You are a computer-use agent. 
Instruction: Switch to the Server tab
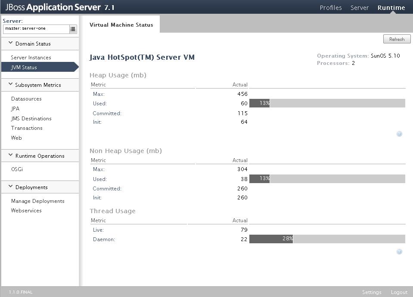point(359,8)
